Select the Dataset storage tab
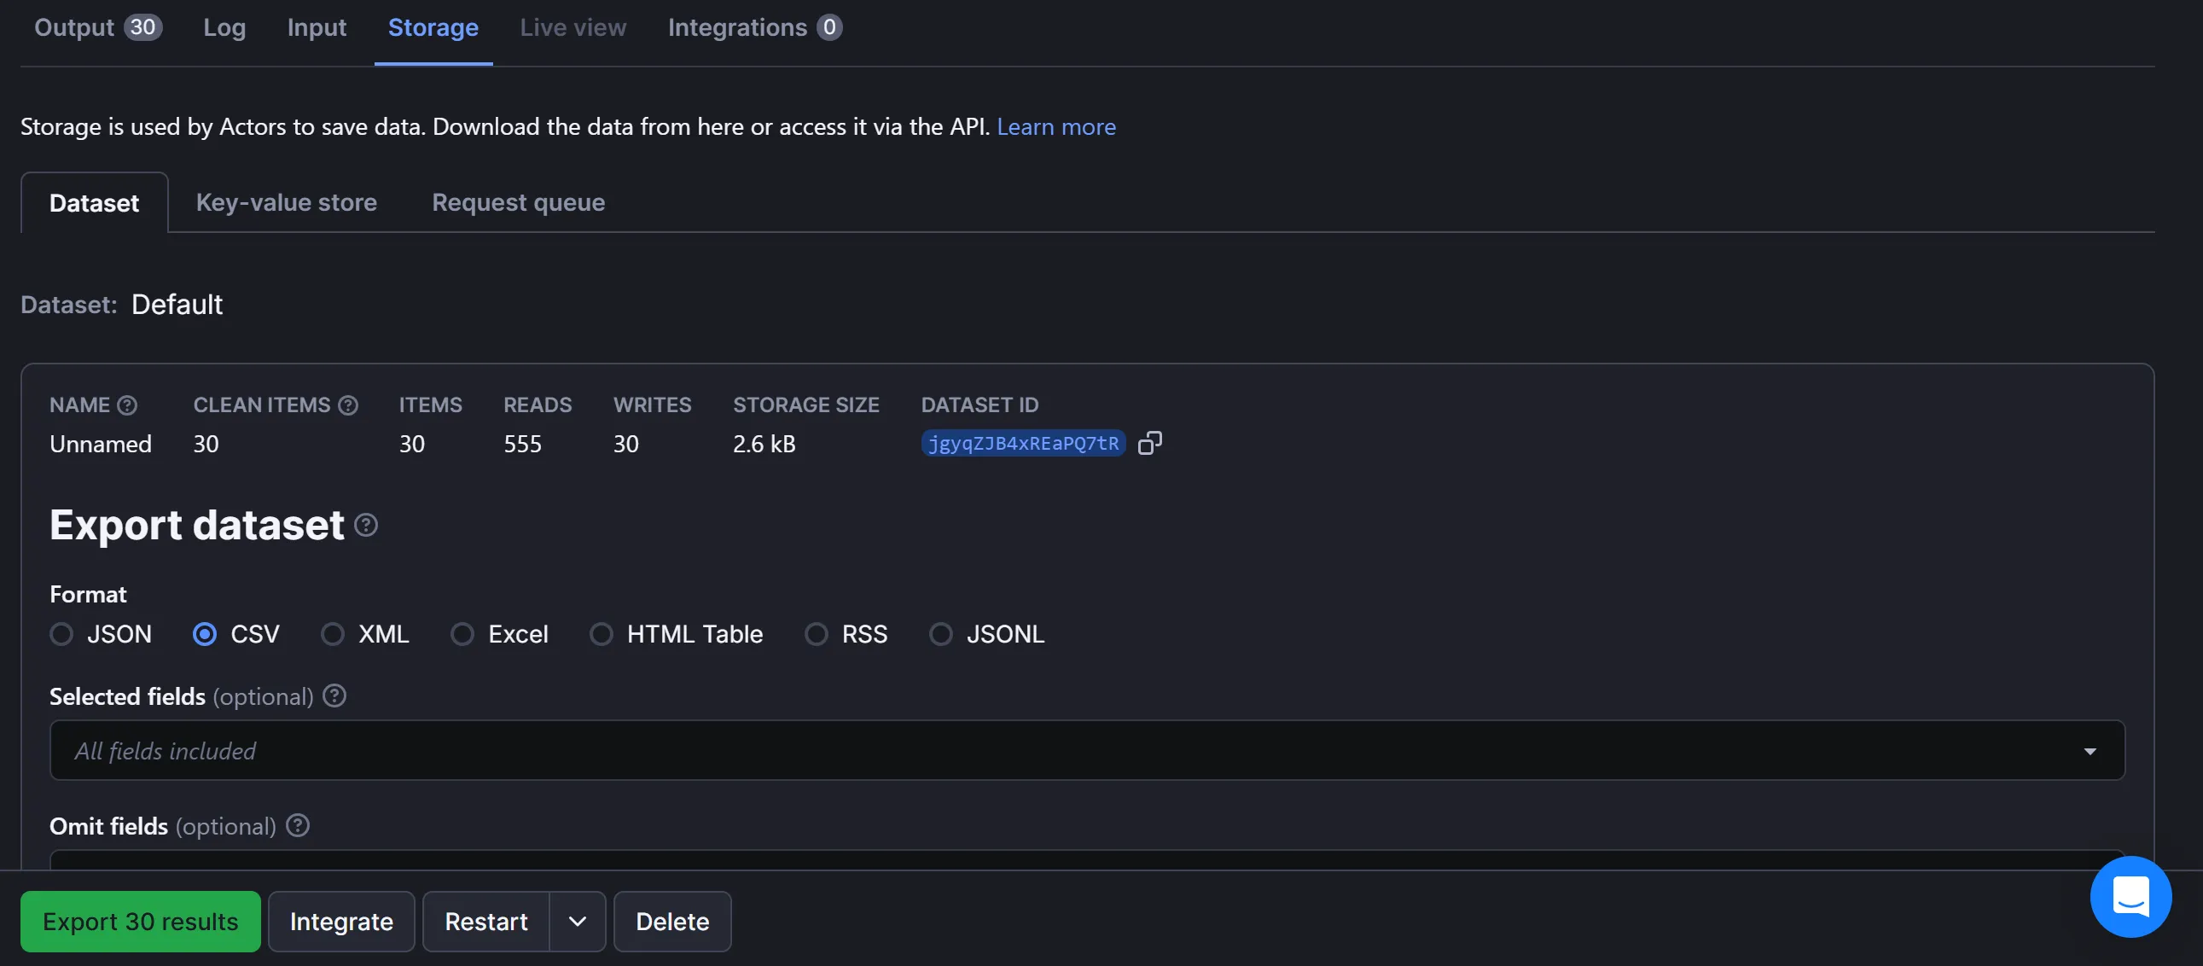2203x966 pixels. click(94, 203)
